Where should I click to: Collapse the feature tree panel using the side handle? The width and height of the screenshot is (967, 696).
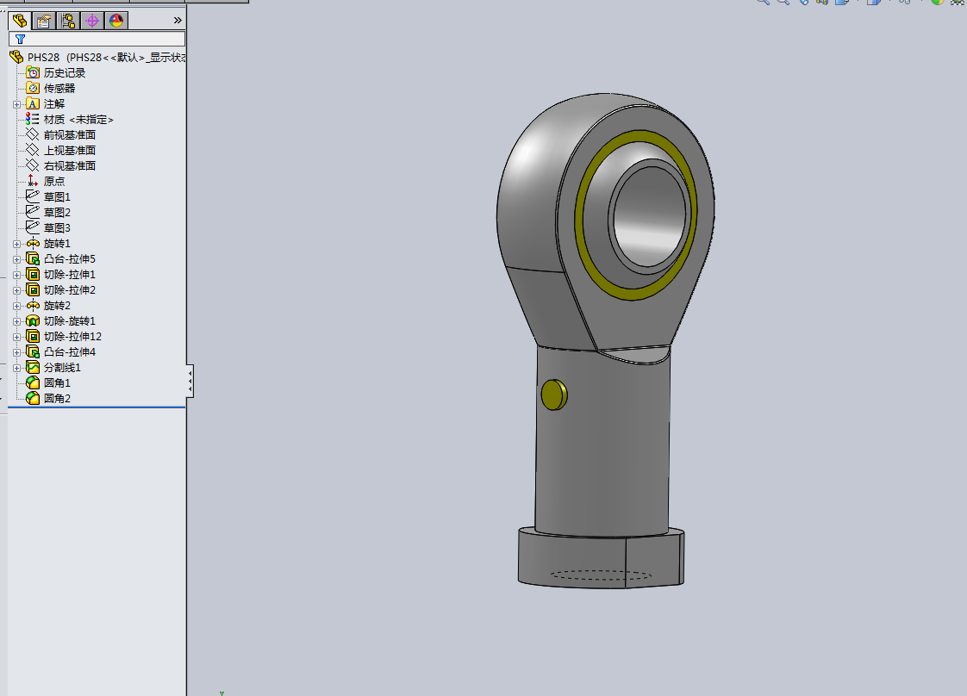pos(190,381)
